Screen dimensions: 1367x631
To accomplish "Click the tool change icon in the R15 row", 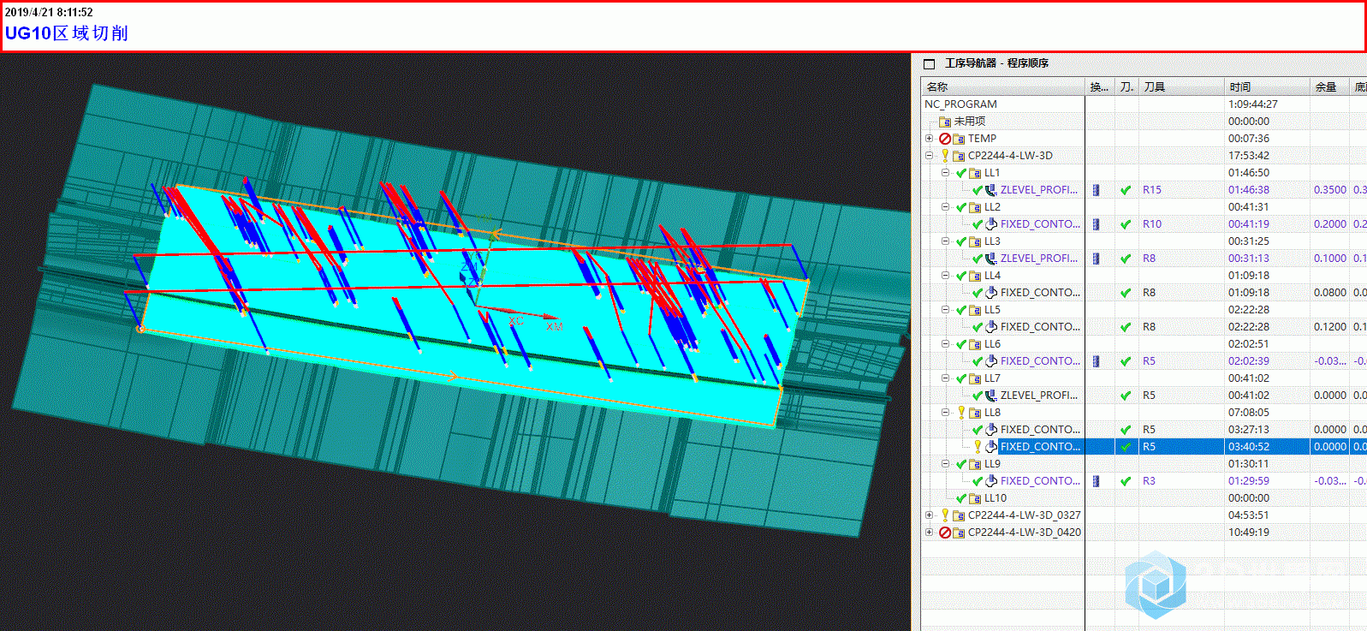I will click(1097, 190).
